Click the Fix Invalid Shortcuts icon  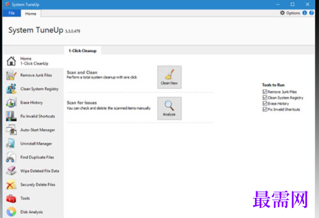[x=11, y=116]
